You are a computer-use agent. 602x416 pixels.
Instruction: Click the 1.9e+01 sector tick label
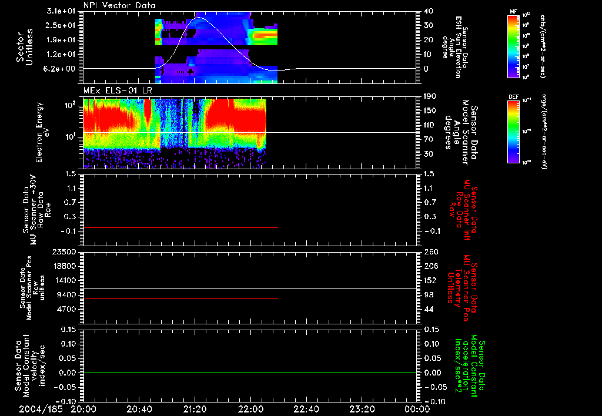[x=62, y=40]
